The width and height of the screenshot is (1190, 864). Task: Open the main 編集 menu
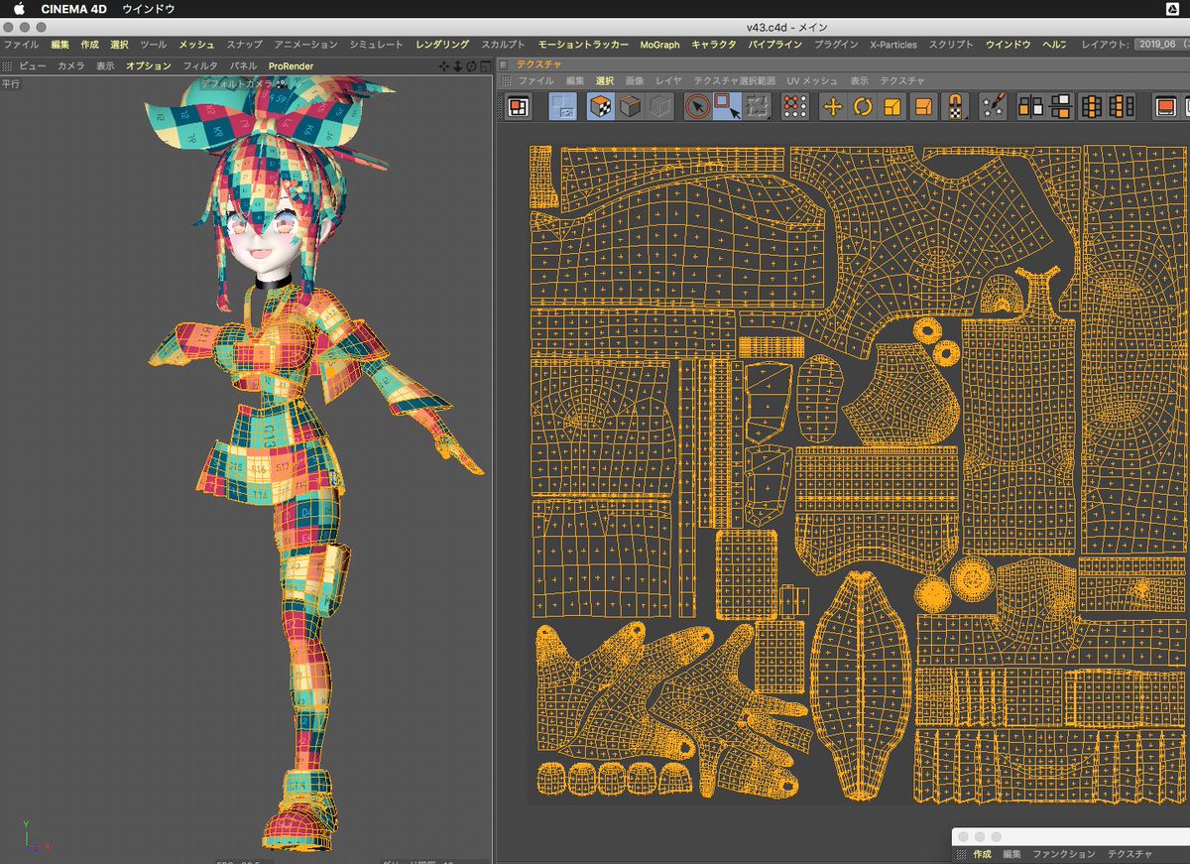coord(60,45)
